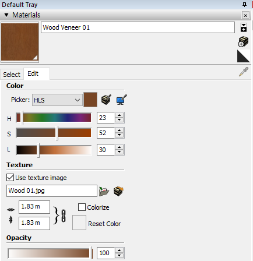Uncheck Use texture image checkbox
The height and width of the screenshot is (261, 253).
pos(10,178)
